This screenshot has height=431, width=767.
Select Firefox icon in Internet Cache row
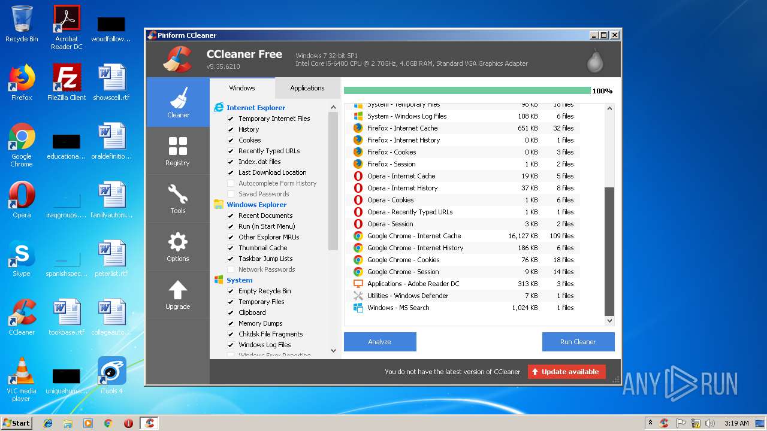point(358,128)
